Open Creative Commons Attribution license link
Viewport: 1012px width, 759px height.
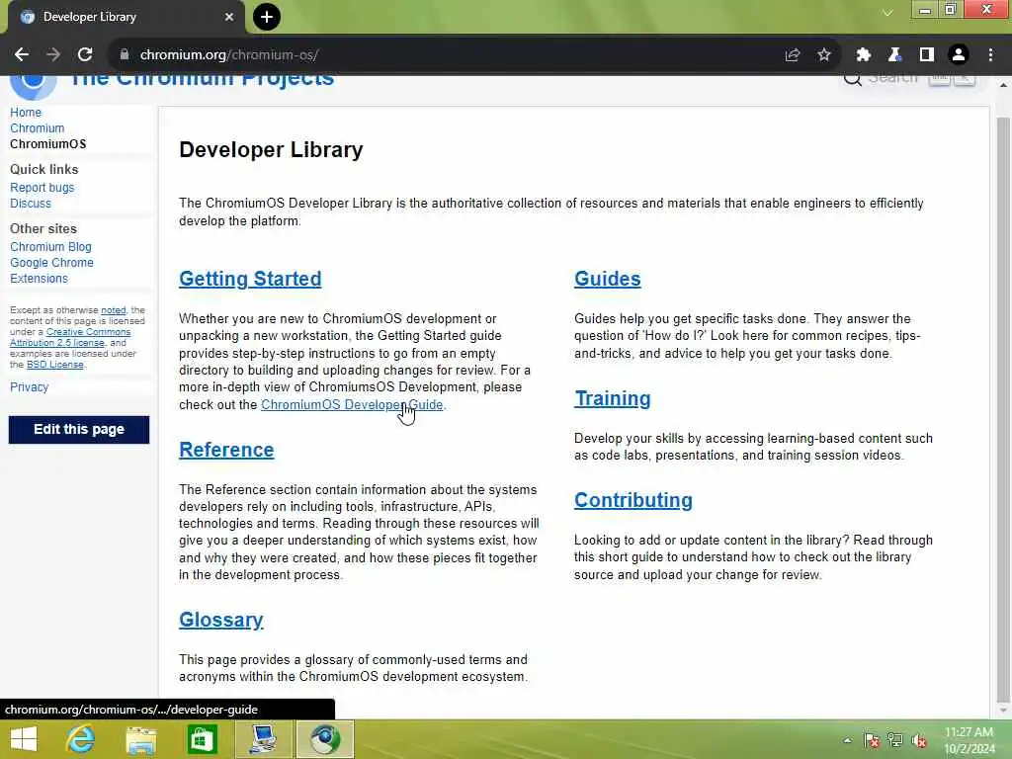[70, 338]
